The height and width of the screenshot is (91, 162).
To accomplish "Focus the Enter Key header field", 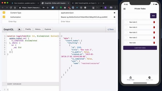I will 30,21.
